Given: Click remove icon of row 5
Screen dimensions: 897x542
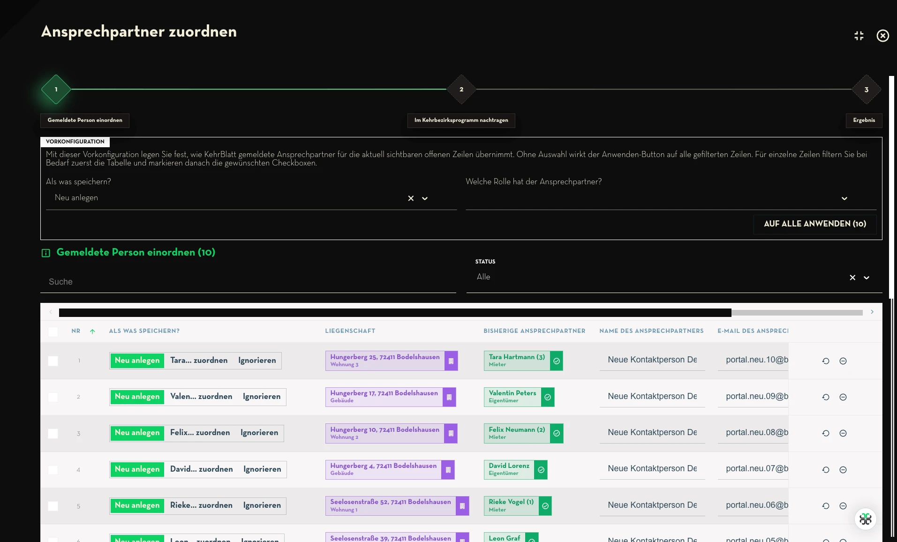Looking at the screenshot, I should point(843,506).
